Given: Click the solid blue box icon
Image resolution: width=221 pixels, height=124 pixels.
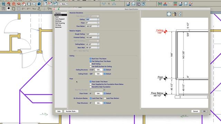Looking at the screenshot, I should (x=39, y=4).
